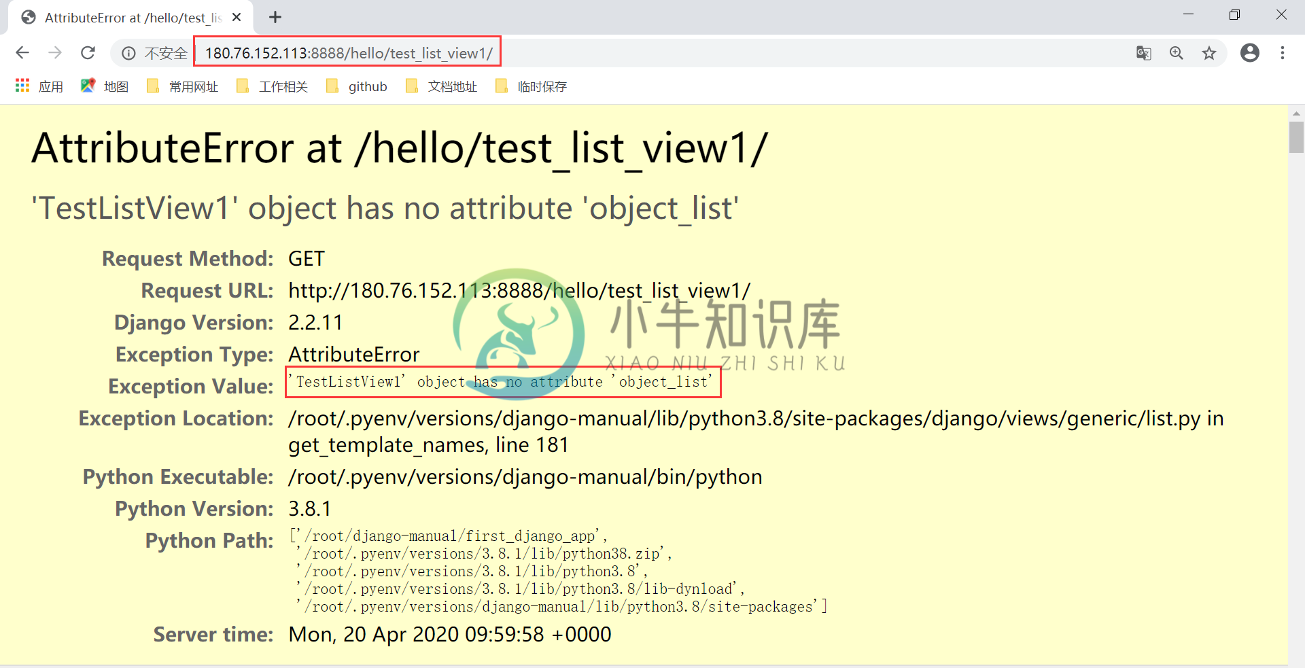Click the site-packages Python Path entry
This screenshot has width=1305, height=668.
pos(561,607)
